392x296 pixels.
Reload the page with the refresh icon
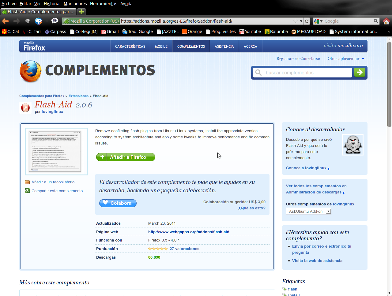click(307, 21)
